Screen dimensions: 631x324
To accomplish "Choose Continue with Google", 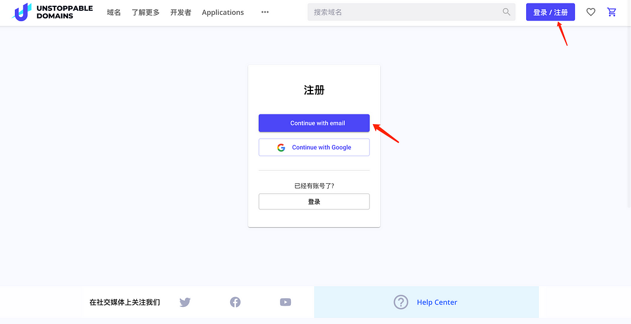I will pyautogui.click(x=314, y=147).
